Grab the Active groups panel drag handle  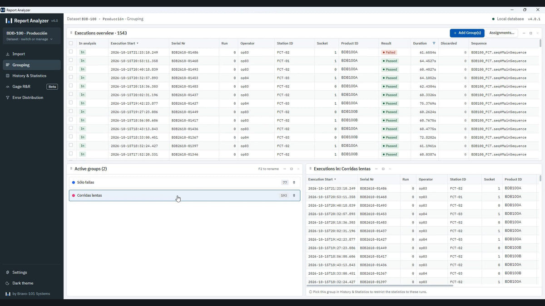[71, 169]
